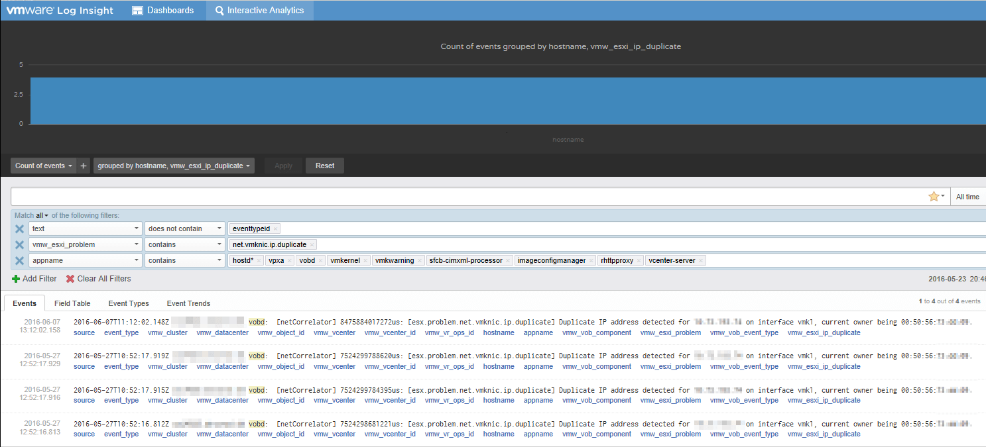Switch to the Field Table tab
Screen dimensions: 986x447
(x=72, y=303)
